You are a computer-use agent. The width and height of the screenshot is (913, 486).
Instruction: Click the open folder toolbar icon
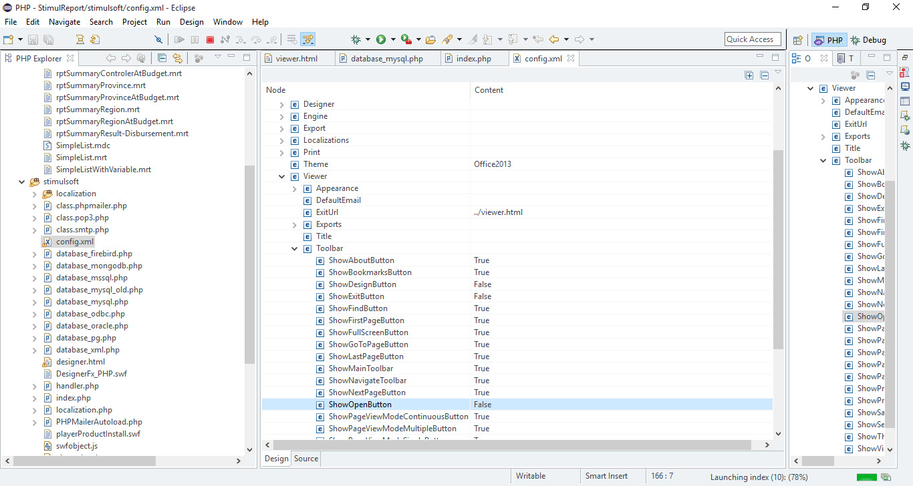(x=431, y=39)
